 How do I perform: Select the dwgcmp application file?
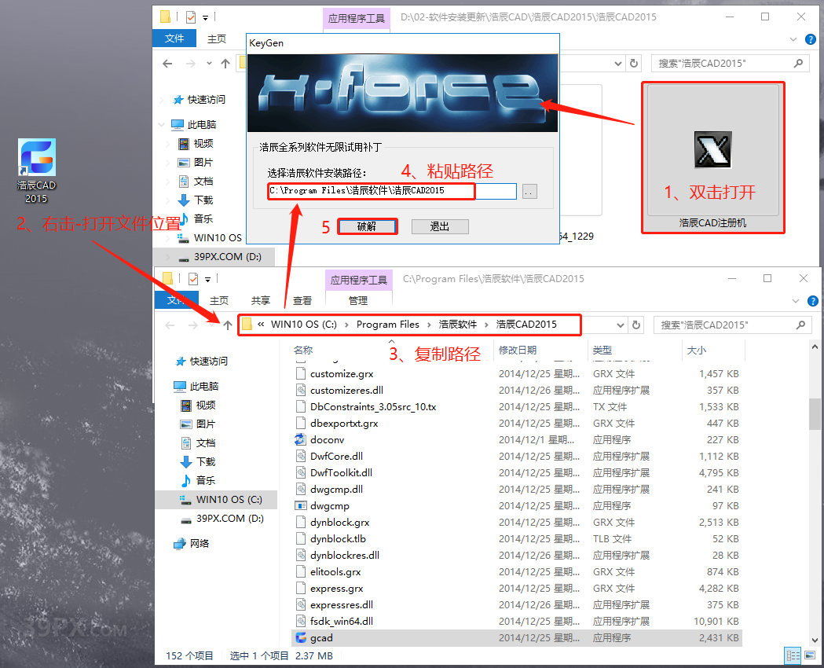(x=329, y=505)
